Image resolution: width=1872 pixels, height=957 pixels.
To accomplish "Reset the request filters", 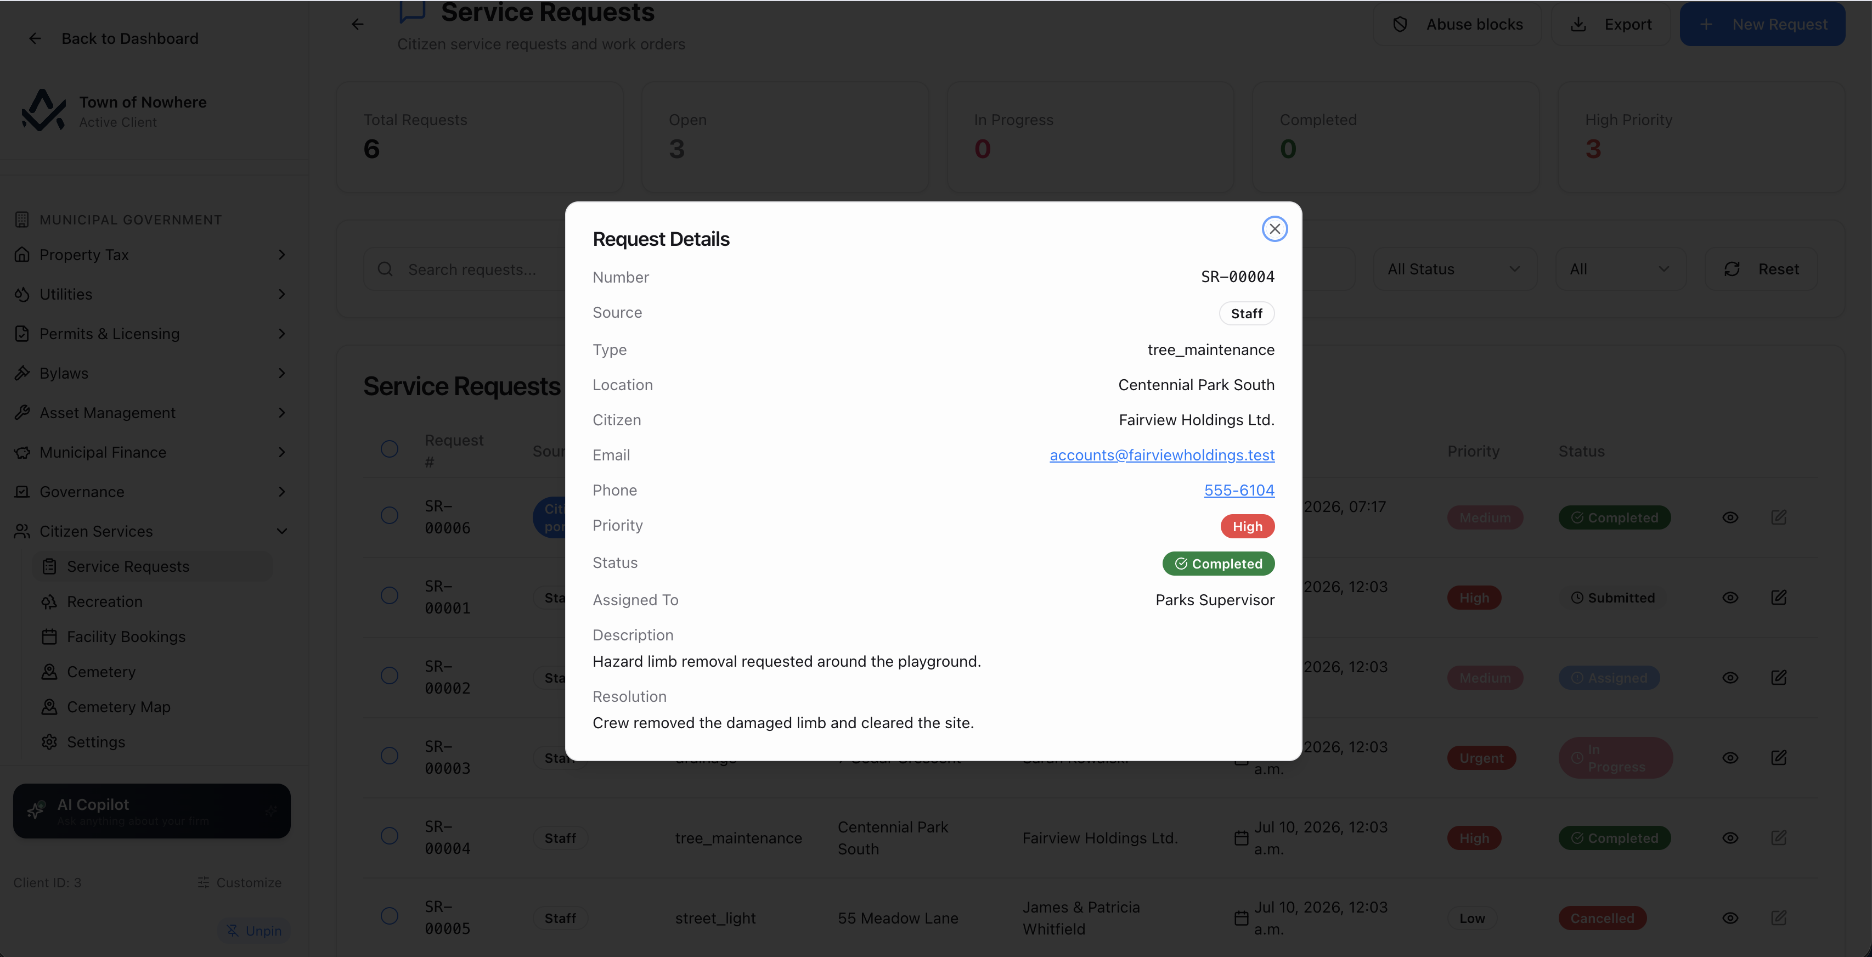I will click(1761, 269).
